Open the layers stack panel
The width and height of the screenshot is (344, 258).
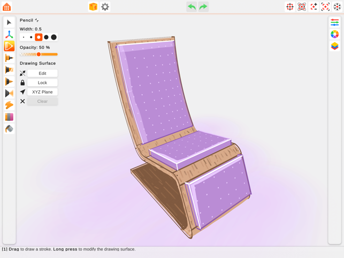click(x=334, y=46)
